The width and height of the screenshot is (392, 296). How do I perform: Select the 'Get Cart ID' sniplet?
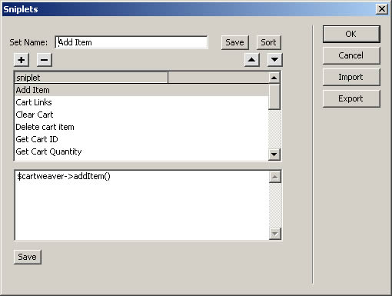[x=141, y=139]
